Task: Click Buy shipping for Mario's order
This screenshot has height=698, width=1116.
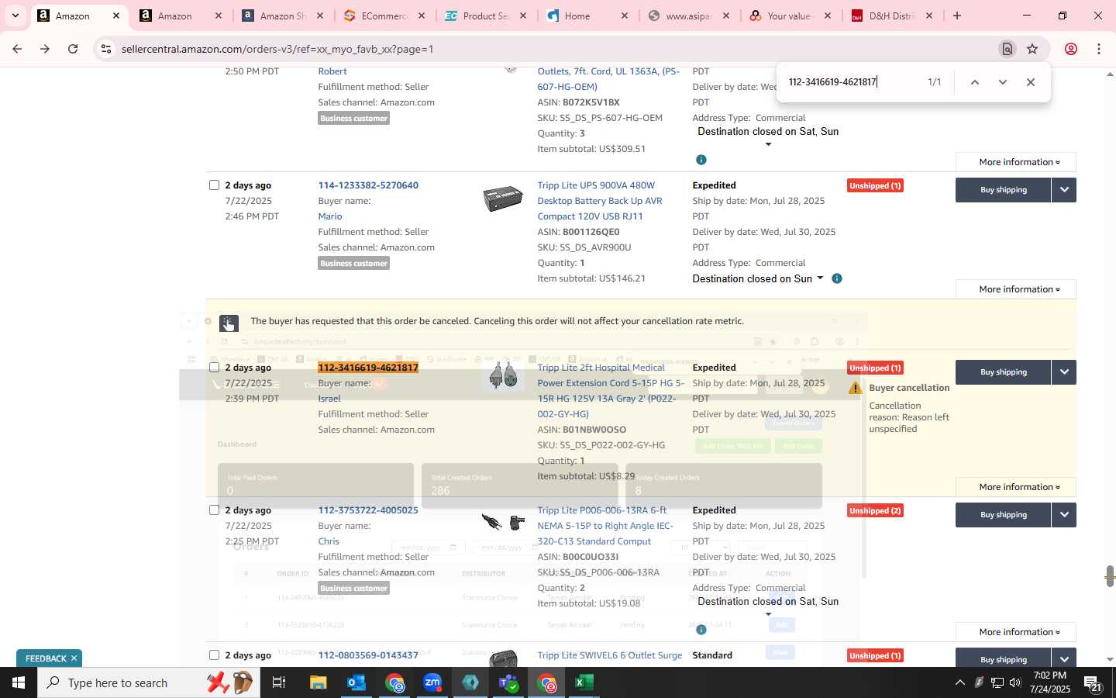Action: point(1004,190)
